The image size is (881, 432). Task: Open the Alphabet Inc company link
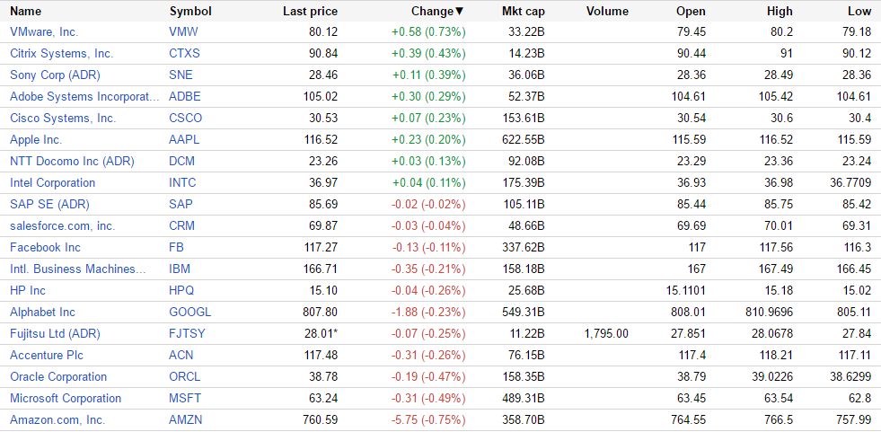[x=42, y=312]
